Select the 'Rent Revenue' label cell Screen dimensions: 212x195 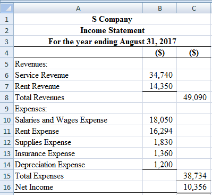78,86
